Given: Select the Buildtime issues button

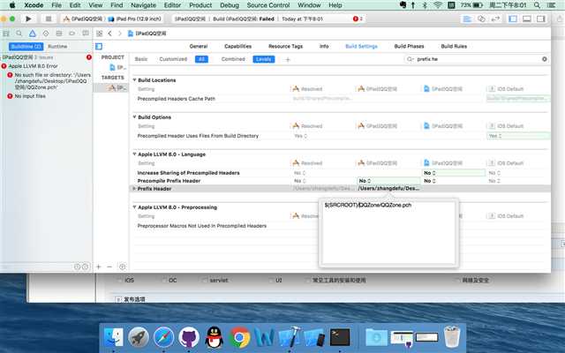Looking at the screenshot, I should [26, 47].
